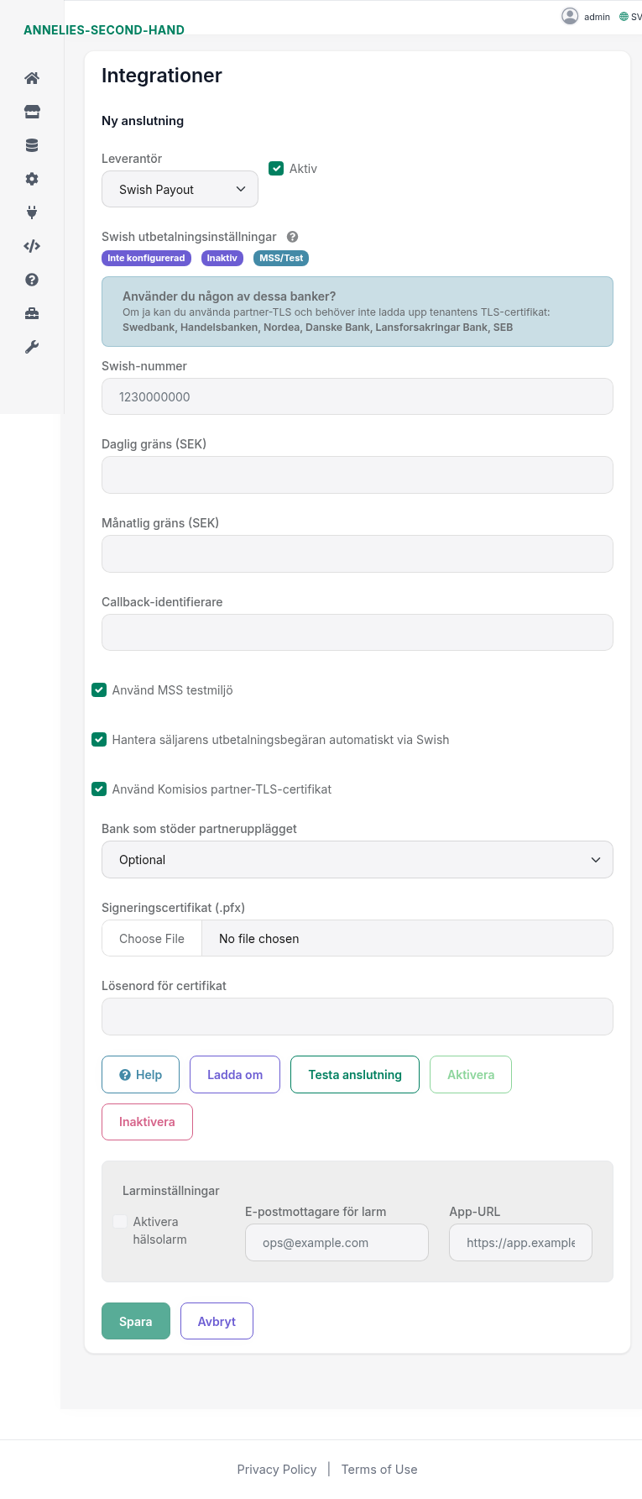Select the store icon in the sidebar
The height and width of the screenshot is (1499, 642).
coord(31,111)
